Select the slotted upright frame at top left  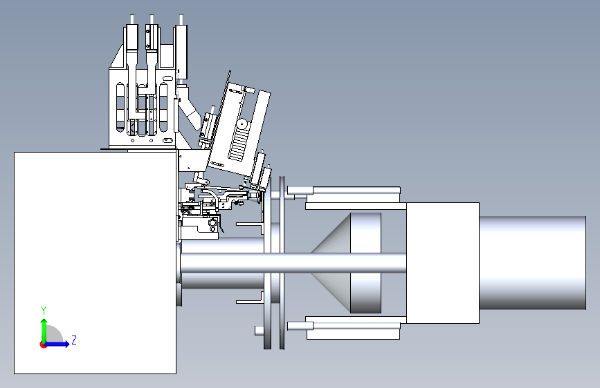[143, 108]
